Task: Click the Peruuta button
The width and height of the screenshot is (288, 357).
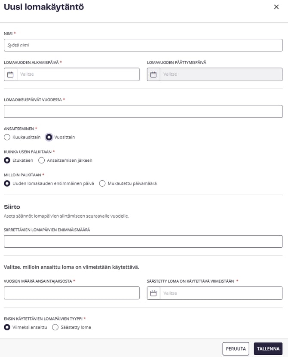Action: [236, 349]
